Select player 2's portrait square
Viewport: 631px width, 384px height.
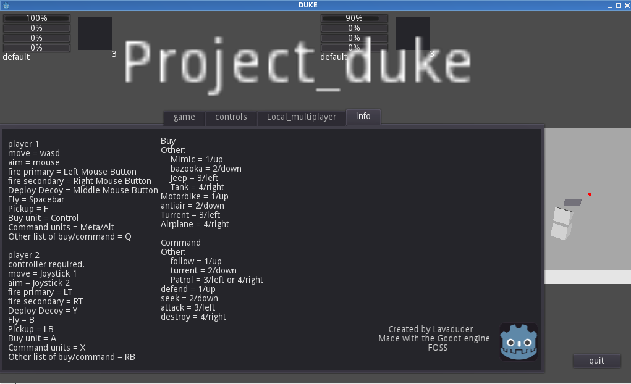[412, 34]
